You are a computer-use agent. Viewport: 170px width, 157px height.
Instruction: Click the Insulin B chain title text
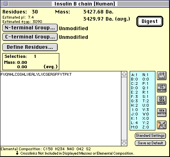(85, 4)
